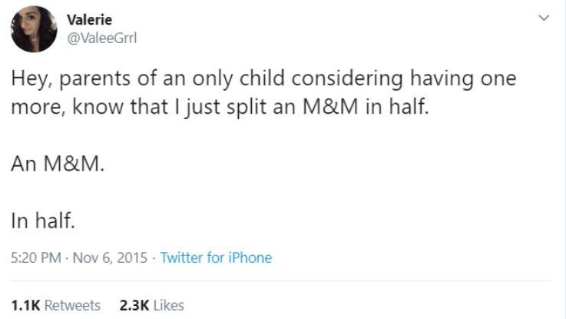Visit the @ValeeGrrl handle link

(102, 38)
